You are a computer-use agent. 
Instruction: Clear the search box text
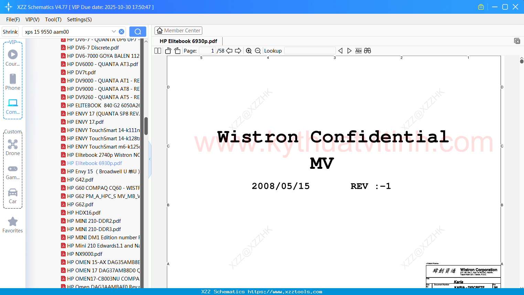click(x=121, y=32)
